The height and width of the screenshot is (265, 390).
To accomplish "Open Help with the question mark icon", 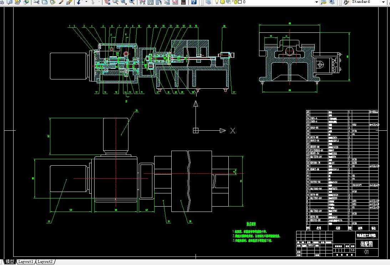I will (x=194, y=2).
